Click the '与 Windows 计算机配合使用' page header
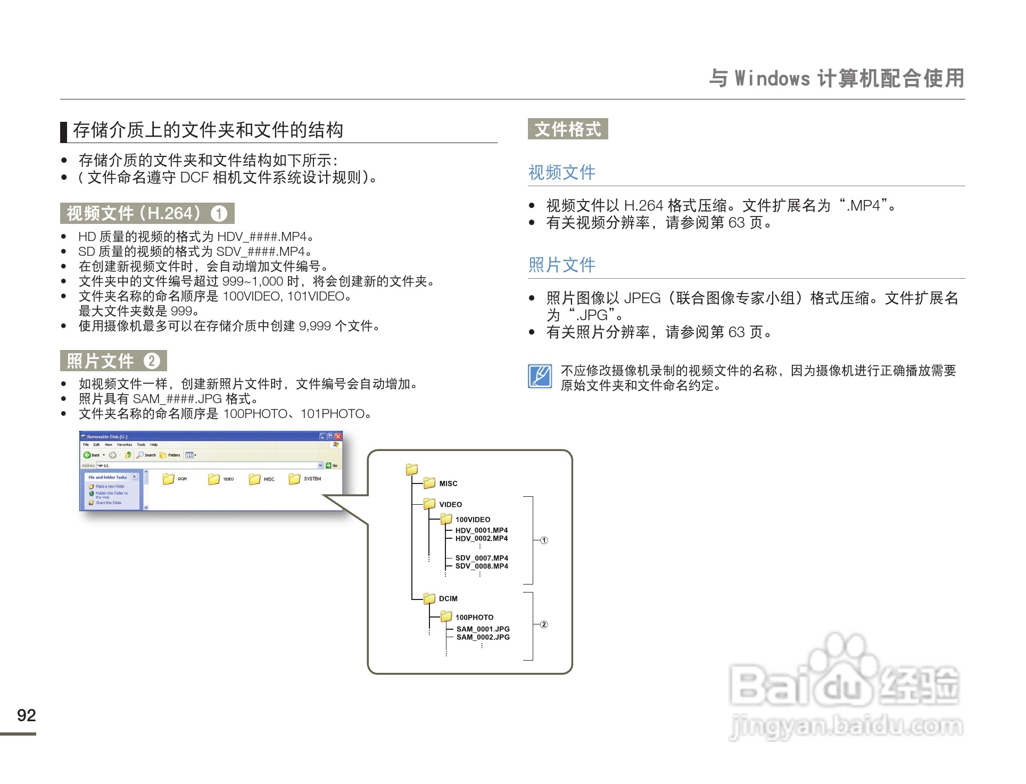This screenshot has width=1026, height=784. [837, 78]
